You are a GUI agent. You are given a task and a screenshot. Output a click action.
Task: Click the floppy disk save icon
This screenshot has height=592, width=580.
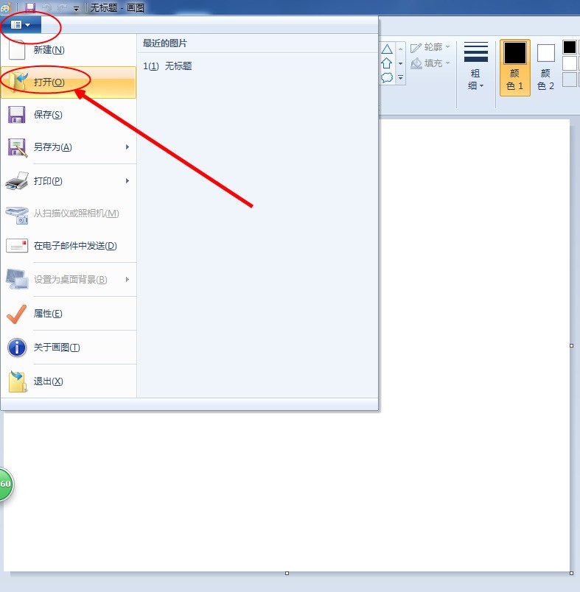pyautogui.click(x=16, y=115)
